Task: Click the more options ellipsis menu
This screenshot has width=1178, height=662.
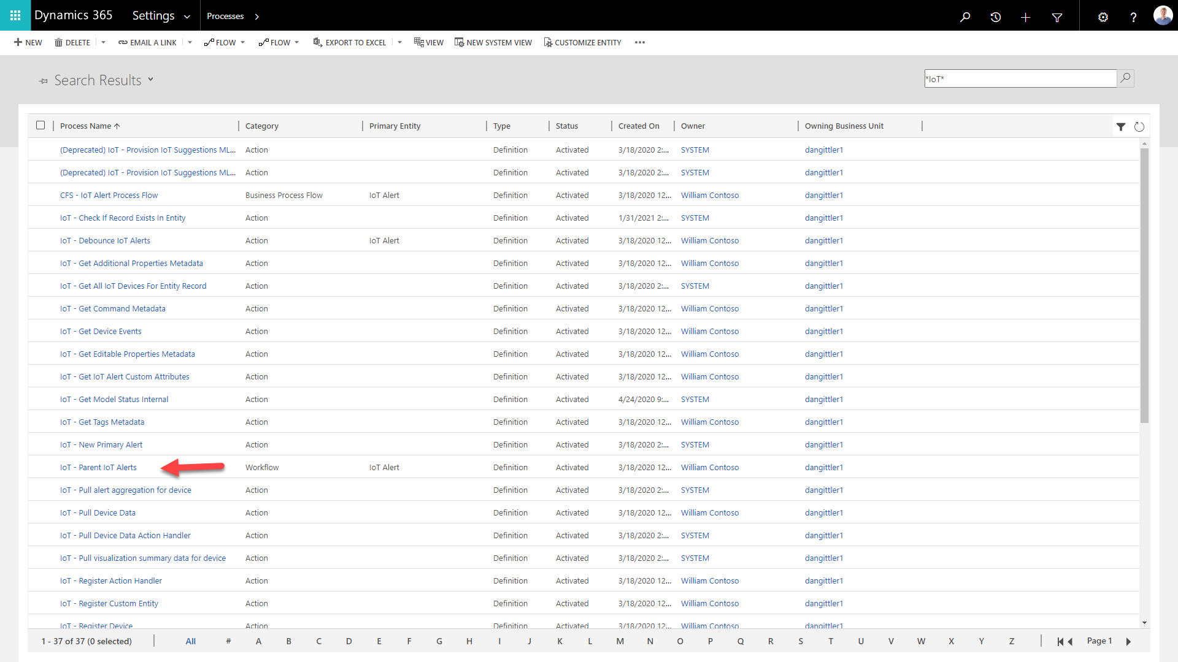Action: tap(640, 42)
